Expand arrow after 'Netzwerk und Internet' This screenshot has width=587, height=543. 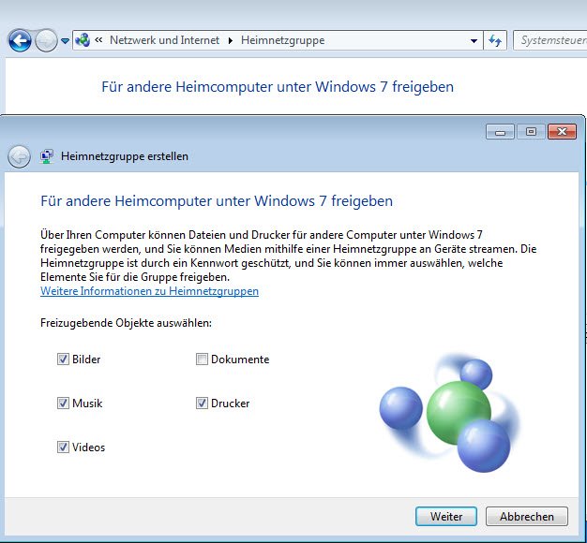tap(231, 40)
